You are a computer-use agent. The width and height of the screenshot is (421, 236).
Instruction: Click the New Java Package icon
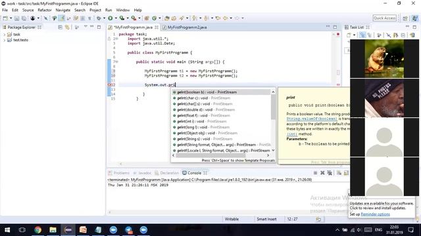coord(147,18)
